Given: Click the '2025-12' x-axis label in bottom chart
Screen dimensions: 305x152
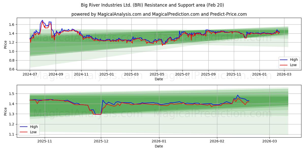Looking at the screenshot, I should tap(101, 142).
